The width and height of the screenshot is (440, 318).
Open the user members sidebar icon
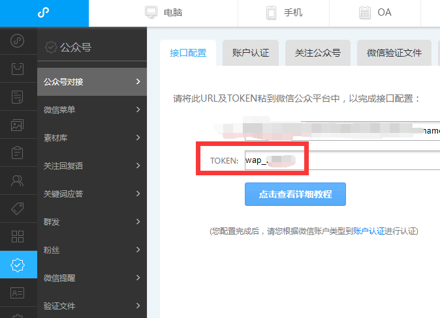pos(18,181)
